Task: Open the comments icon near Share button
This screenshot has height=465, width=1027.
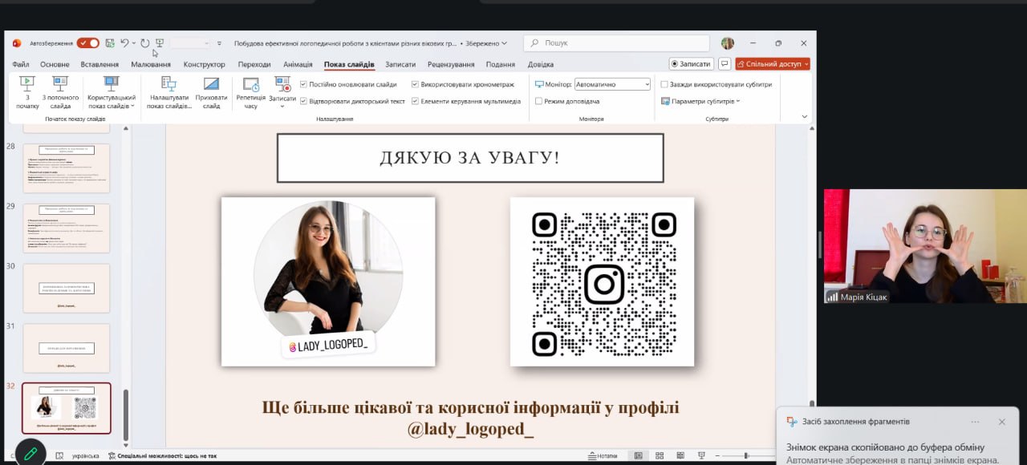Action: [725, 64]
